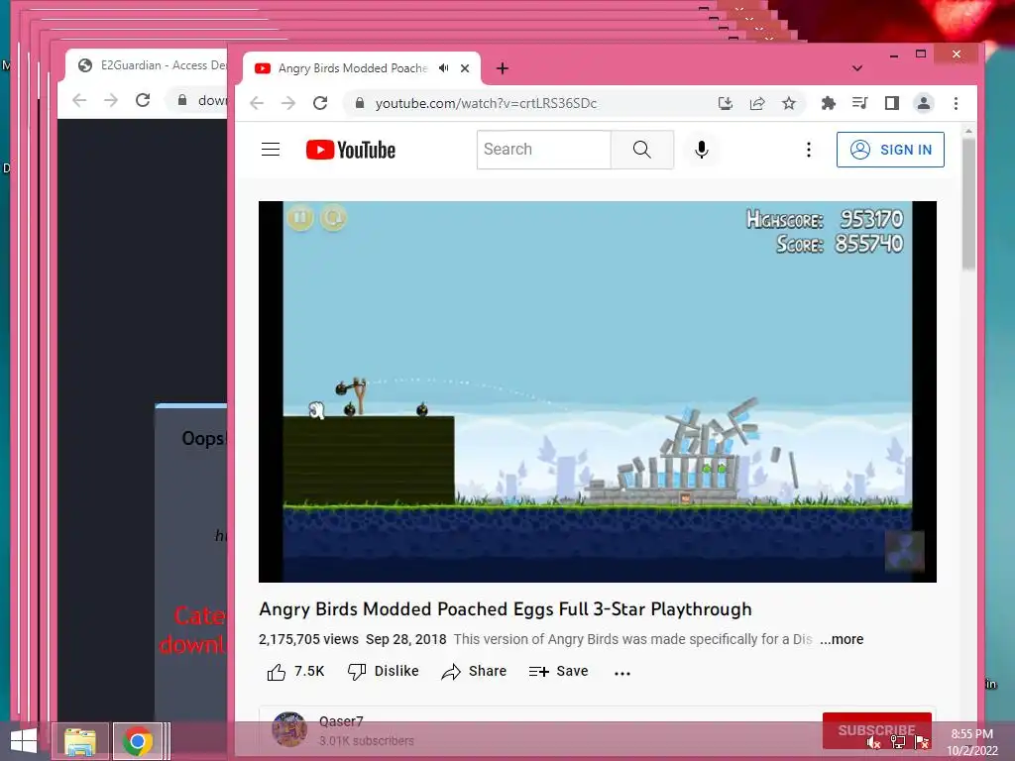Screen dimensions: 1015x761
Task: Open a new tab with the plus button
Action: click(503, 68)
